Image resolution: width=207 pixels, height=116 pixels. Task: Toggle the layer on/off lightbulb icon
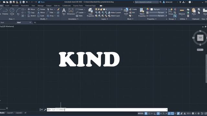(x=96, y=9)
